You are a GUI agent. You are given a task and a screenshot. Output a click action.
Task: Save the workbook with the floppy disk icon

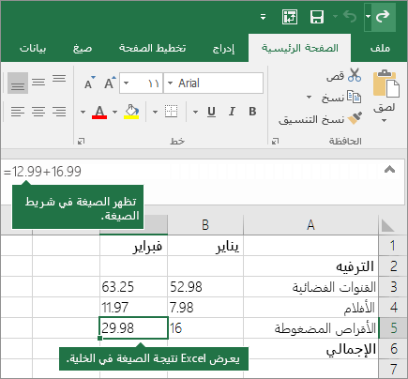click(317, 17)
